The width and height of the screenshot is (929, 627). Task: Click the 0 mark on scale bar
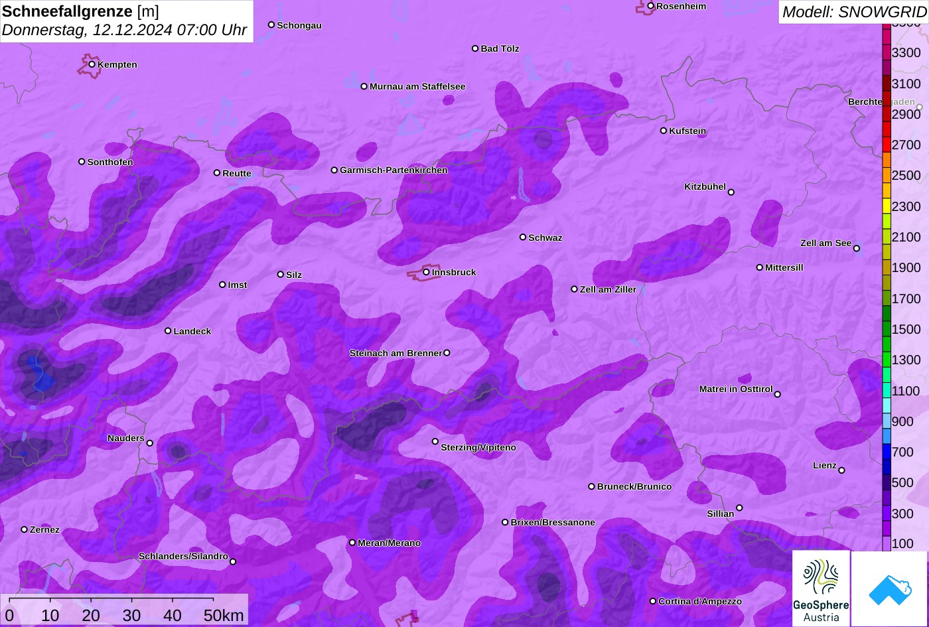click(x=9, y=616)
